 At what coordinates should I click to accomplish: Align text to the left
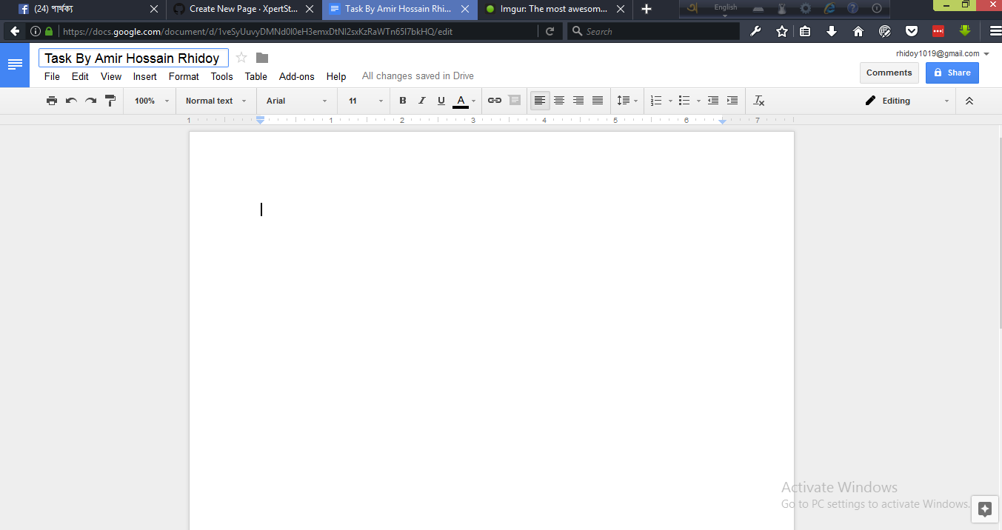click(x=540, y=101)
